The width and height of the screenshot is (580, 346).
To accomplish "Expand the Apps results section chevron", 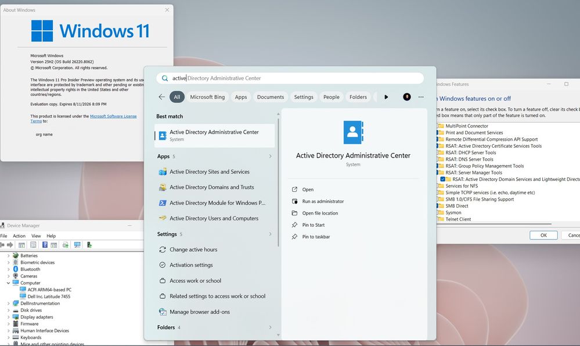I will pyautogui.click(x=271, y=156).
